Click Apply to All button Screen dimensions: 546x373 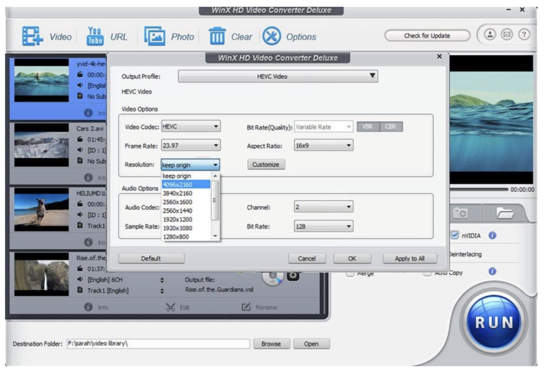click(x=409, y=258)
